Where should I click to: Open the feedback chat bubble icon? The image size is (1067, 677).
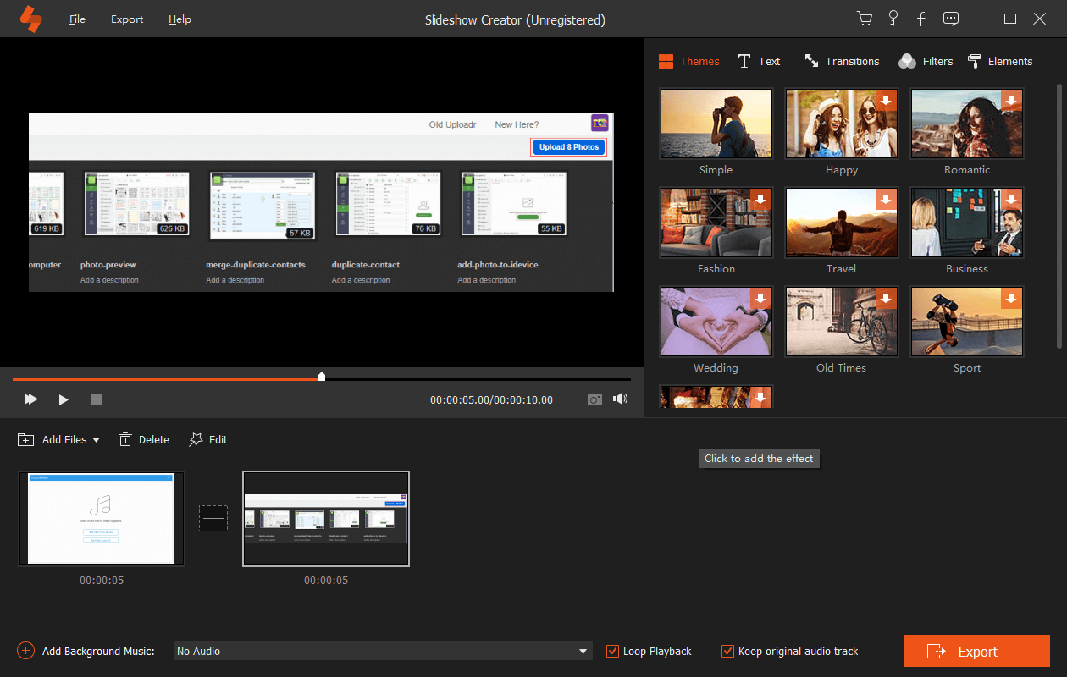(951, 19)
